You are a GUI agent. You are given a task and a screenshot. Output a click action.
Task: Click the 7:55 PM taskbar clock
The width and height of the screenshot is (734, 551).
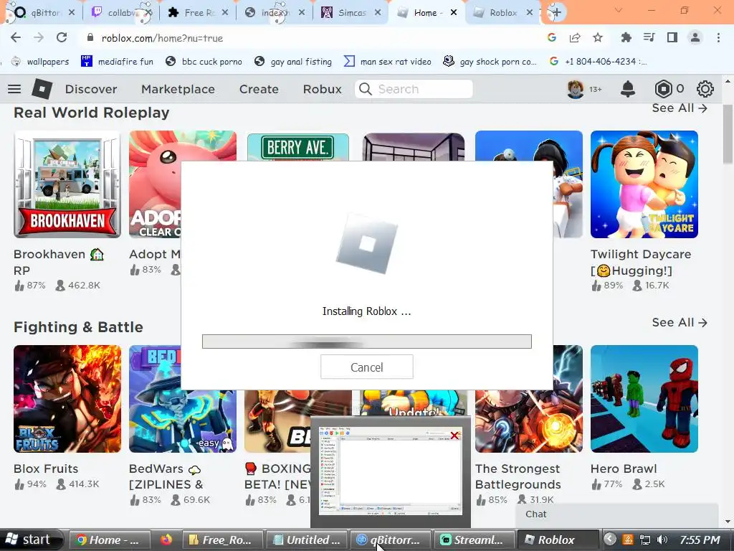[x=700, y=540]
